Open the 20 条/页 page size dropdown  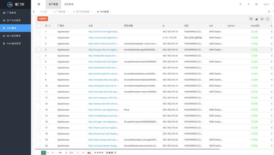tap(111, 153)
